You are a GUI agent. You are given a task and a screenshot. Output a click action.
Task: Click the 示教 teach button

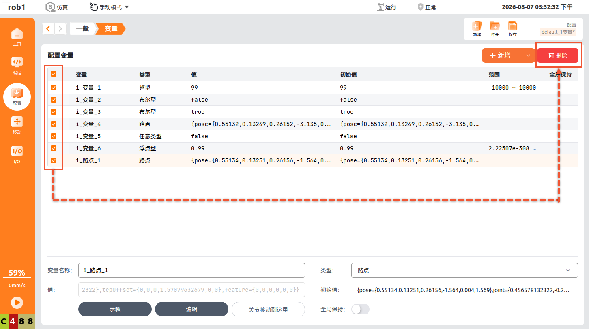115,309
